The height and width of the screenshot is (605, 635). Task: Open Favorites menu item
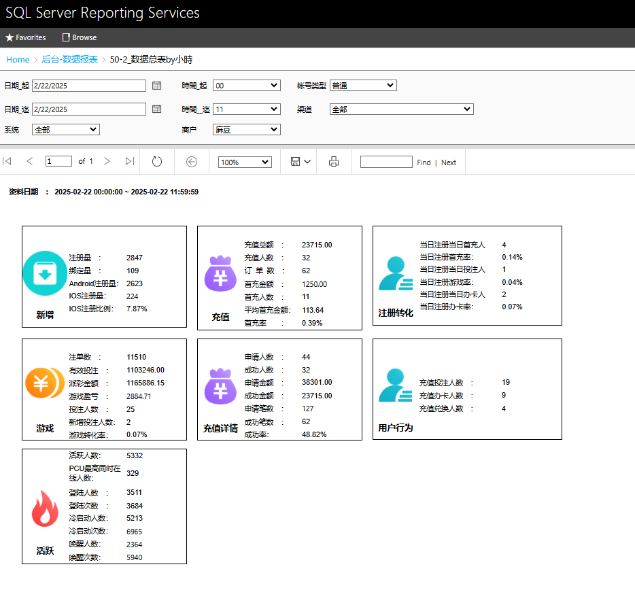point(26,37)
